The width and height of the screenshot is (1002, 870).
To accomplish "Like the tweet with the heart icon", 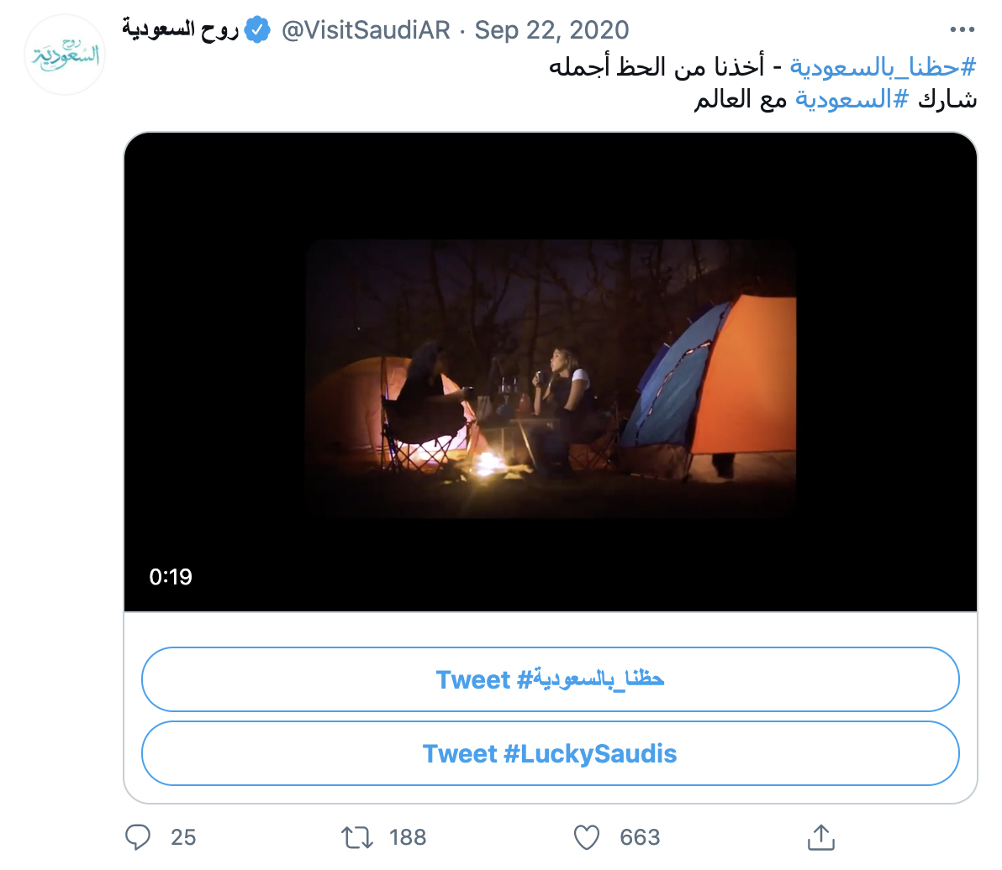I will click(586, 836).
